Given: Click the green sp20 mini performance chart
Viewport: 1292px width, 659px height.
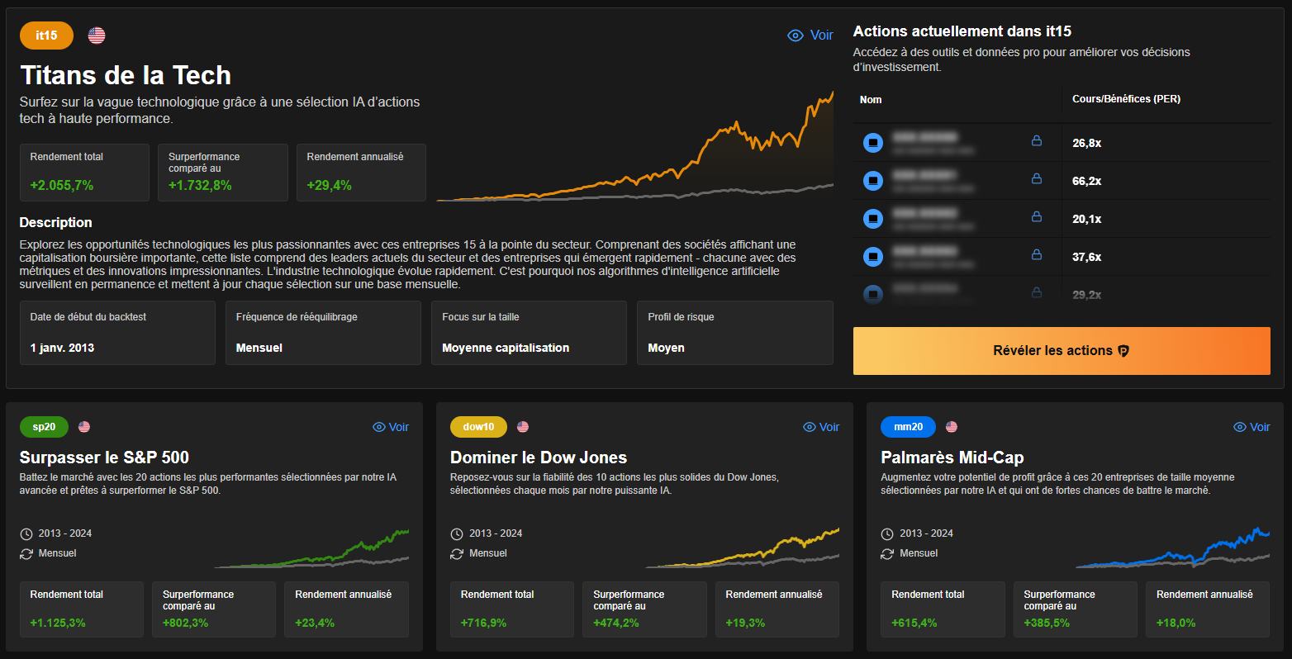Looking at the screenshot, I should point(311,548).
